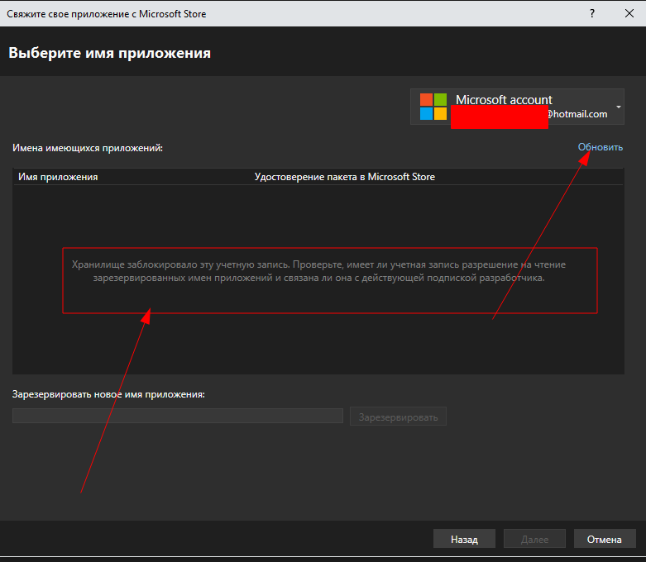Click the Имя приложения column header
This screenshot has width=646, height=562.
(x=58, y=177)
